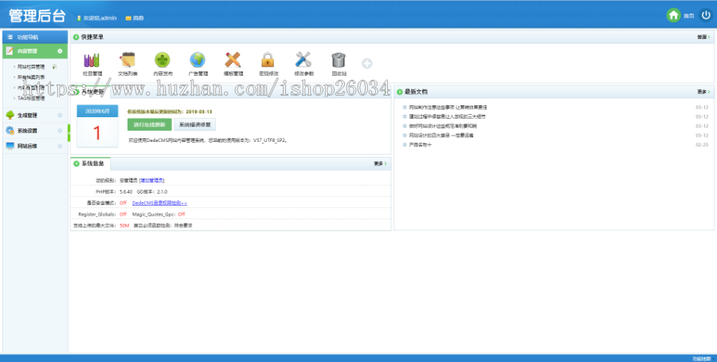Open 所有档案列表 in sidebar

pyautogui.click(x=31, y=77)
